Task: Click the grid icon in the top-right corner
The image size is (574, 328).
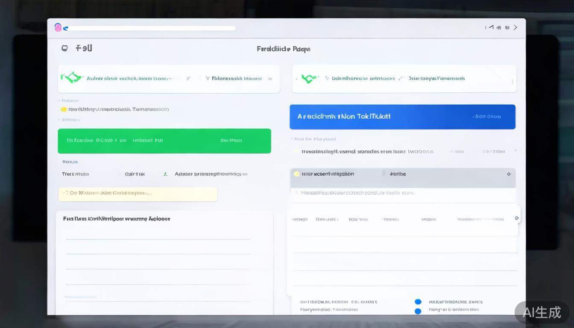Action: (507, 28)
